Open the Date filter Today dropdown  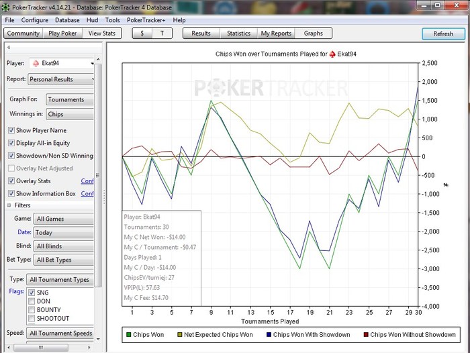pos(64,232)
